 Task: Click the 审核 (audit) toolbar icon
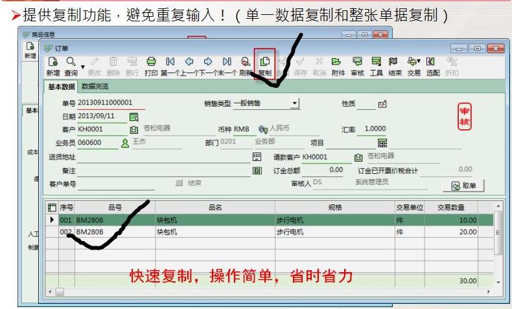[357, 63]
